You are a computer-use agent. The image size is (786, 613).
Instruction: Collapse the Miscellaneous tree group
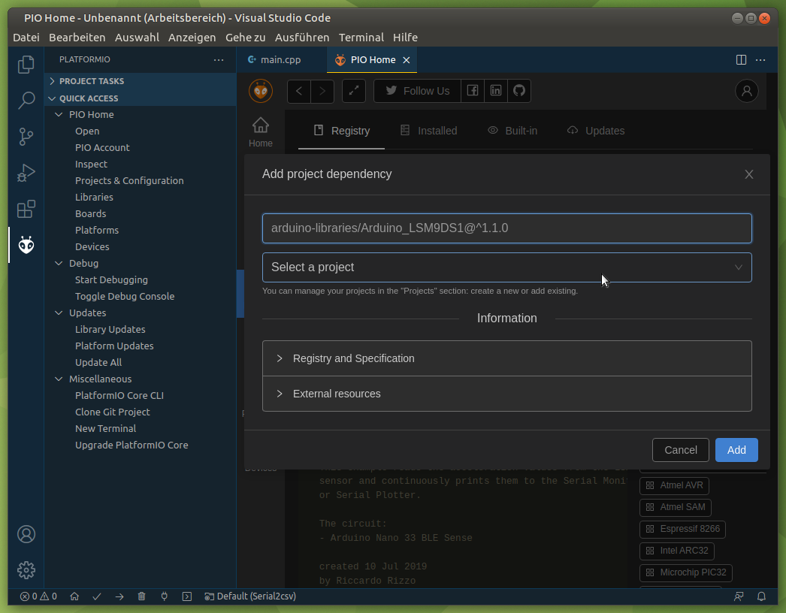[59, 379]
